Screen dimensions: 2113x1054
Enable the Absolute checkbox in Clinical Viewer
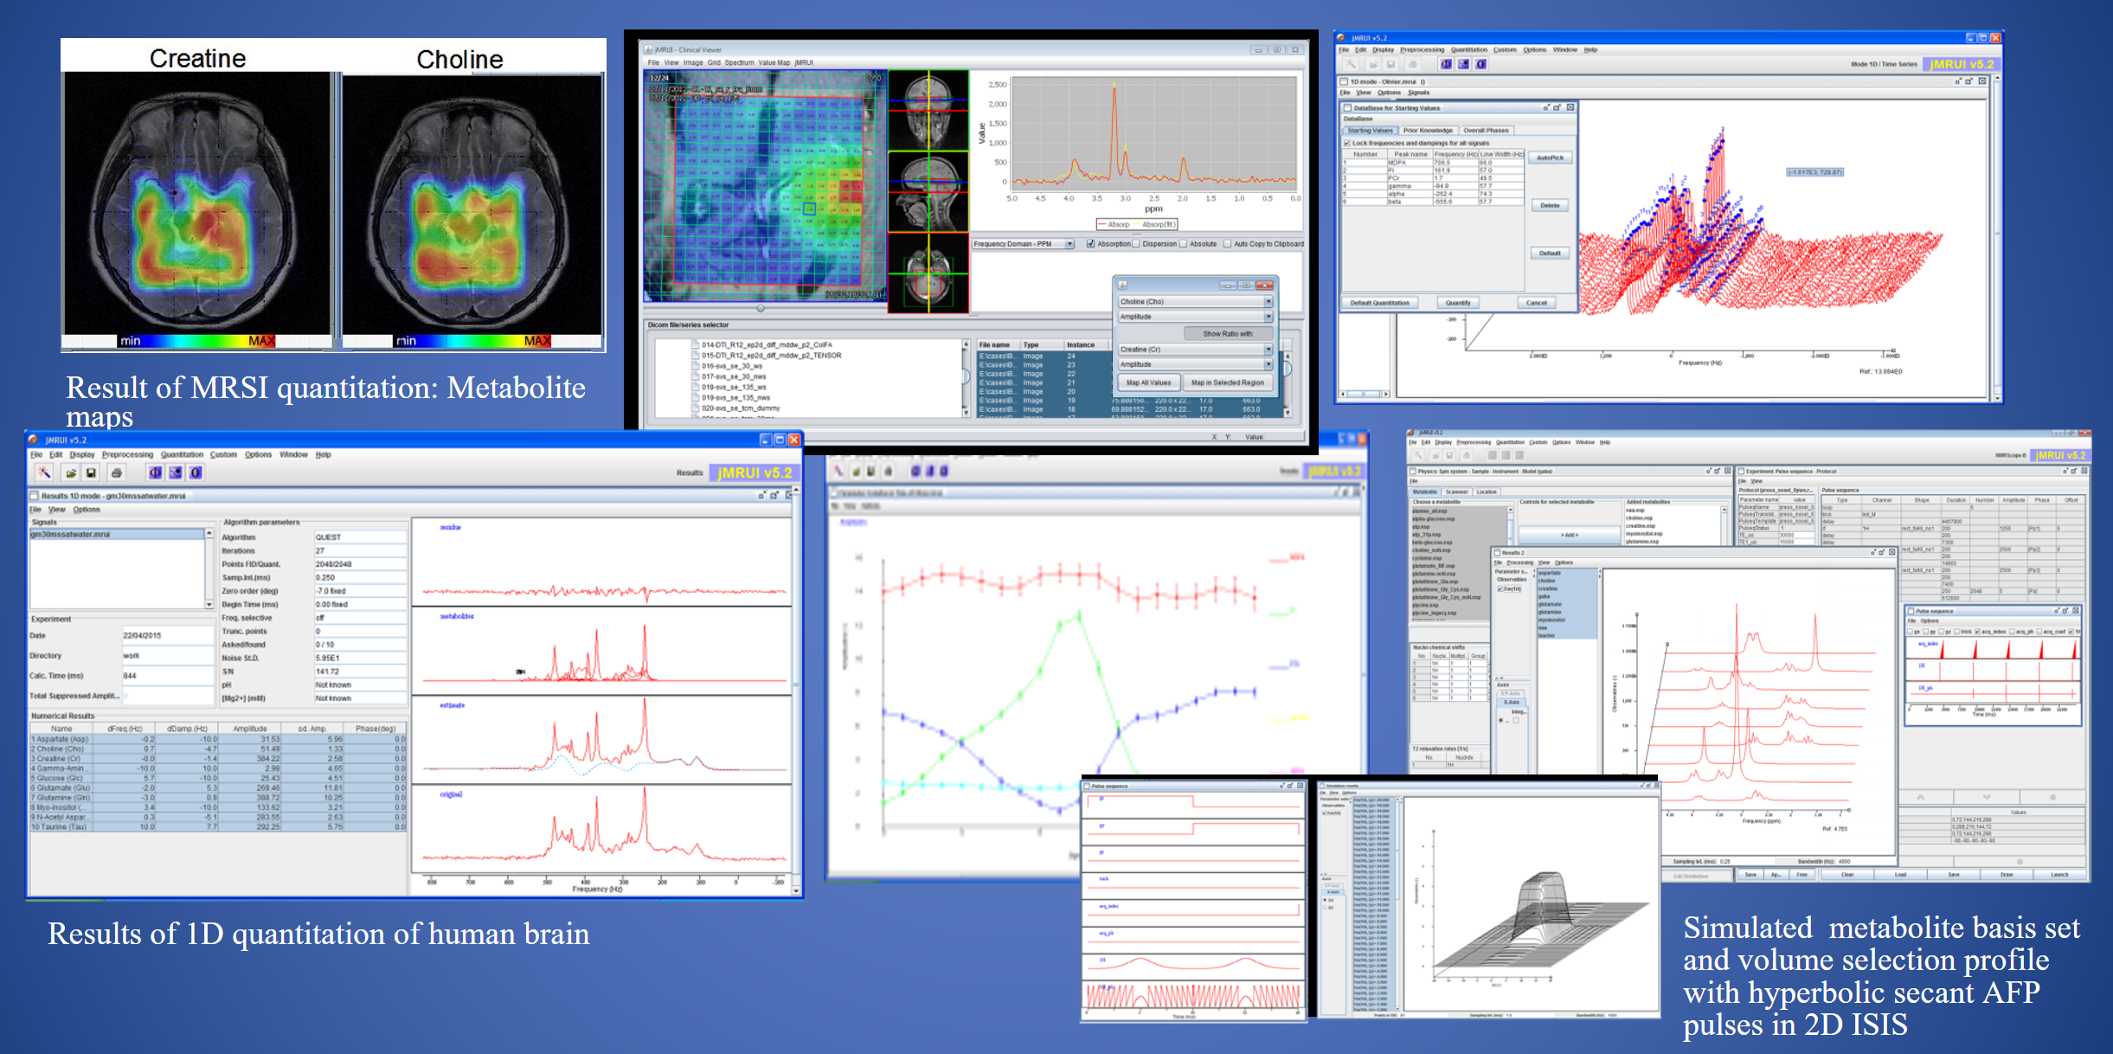[1183, 244]
